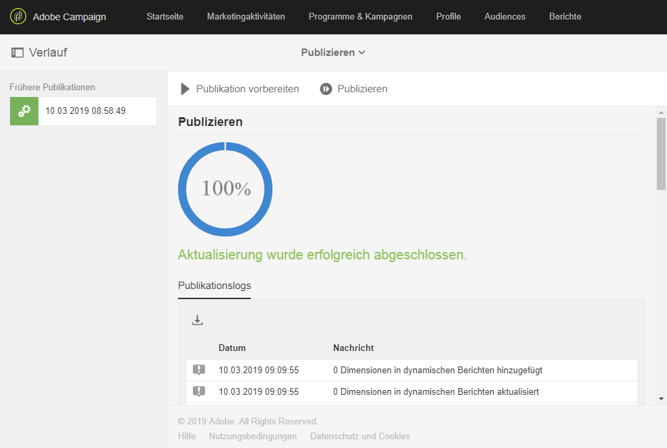This screenshot has height=448, width=667.
Task: Click the Frühere Publikationen label
Action: coord(53,87)
